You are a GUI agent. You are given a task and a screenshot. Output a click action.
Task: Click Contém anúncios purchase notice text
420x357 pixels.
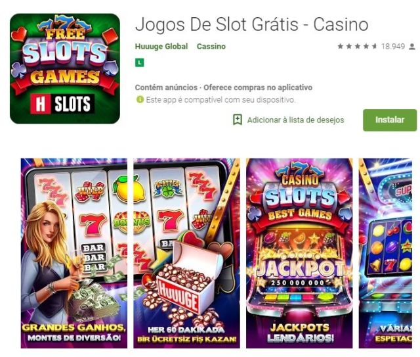(224, 87)
